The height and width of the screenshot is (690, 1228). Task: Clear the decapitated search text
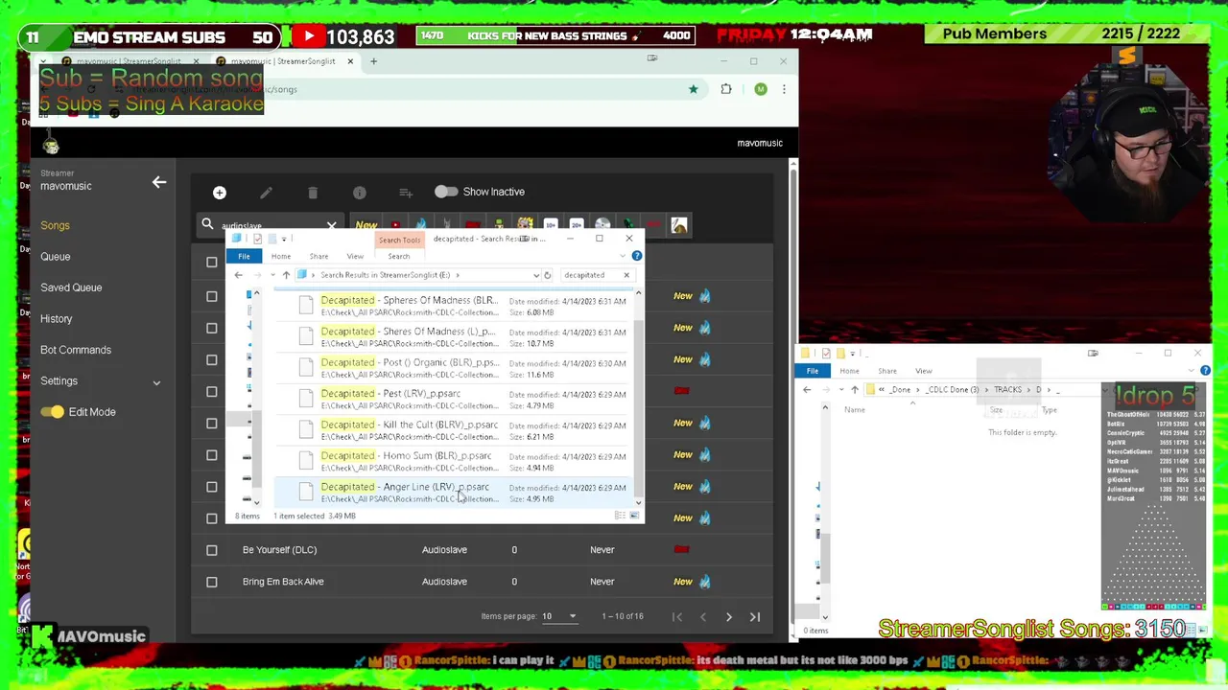(x=626, y=275)
